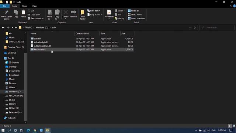Click Invert selection
The image size is (236, 133).
(136, 18)
